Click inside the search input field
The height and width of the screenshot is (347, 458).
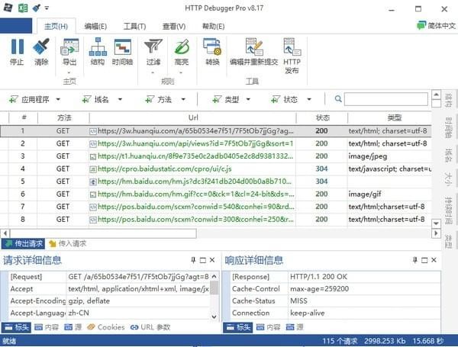[x=385, y=99]
